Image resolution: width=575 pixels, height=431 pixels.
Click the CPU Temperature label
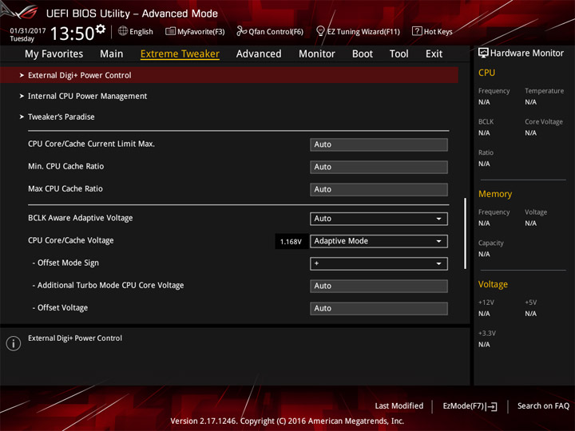click(544, 91)
